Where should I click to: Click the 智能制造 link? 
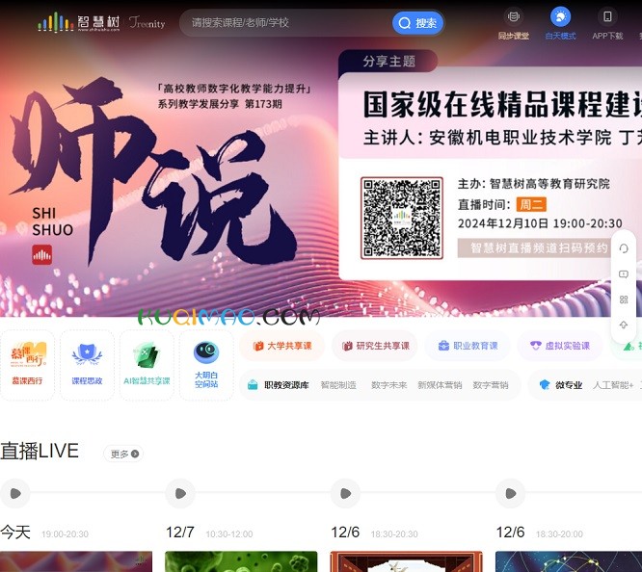coord(338,385)
